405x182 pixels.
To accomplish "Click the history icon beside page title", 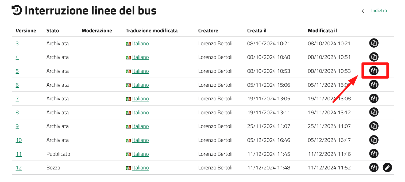I will click(x=17, y=10).
